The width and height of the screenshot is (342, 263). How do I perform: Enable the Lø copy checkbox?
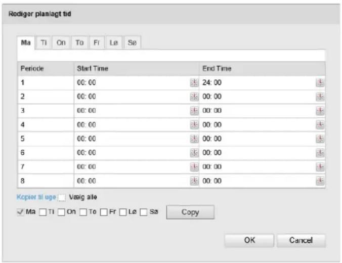point(123,212)
